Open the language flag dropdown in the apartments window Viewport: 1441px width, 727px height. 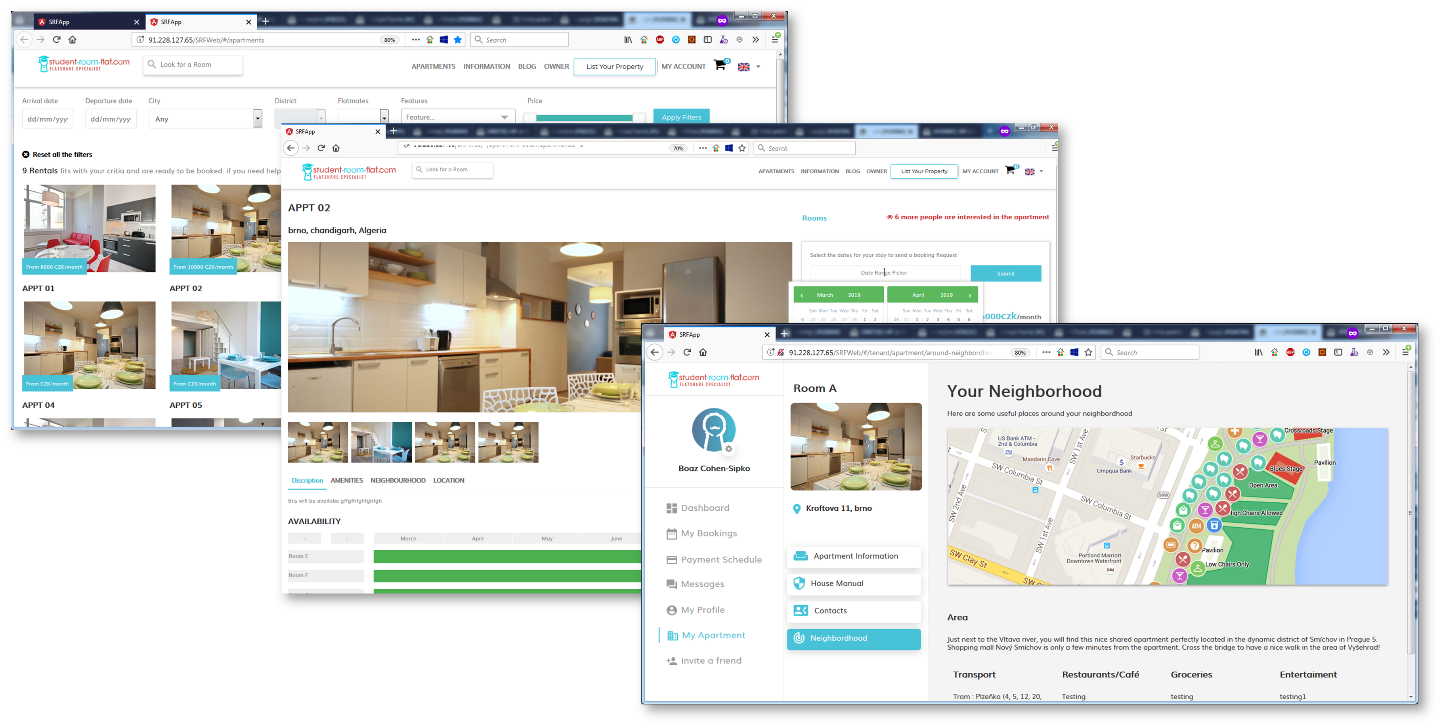749,67
